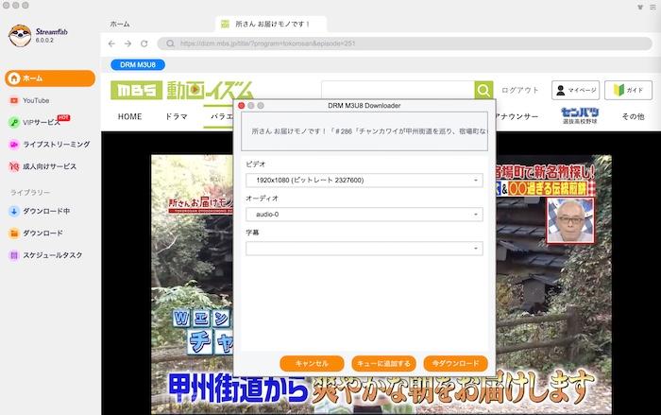661x415 pixels.
Task: Click the センバツ banner link
Action: pos(580,115)
